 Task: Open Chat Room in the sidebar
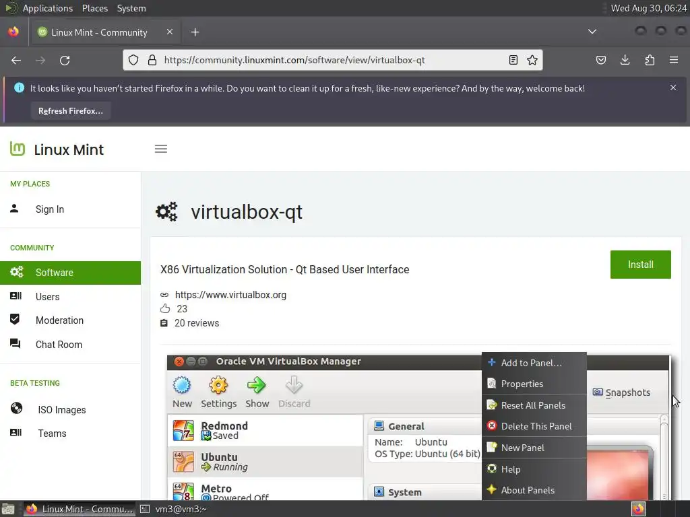[59, 345]
